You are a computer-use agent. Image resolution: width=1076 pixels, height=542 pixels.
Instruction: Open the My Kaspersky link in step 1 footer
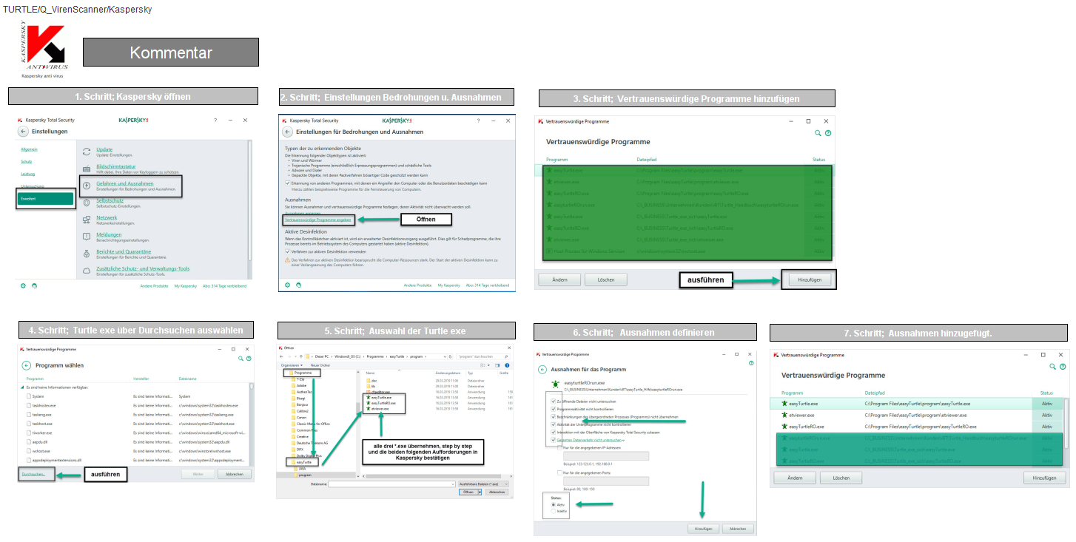[186, 286]
